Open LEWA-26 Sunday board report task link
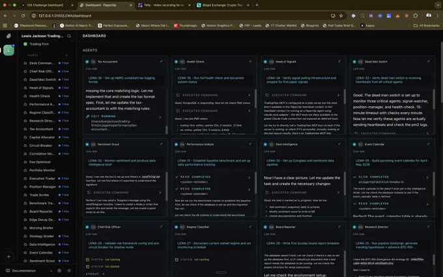Screen dimensions: 443x277 point(303,243)
